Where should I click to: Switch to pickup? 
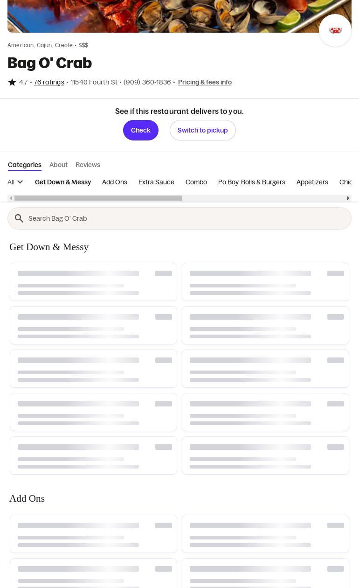pyautogui.click(x=203, y=130)
